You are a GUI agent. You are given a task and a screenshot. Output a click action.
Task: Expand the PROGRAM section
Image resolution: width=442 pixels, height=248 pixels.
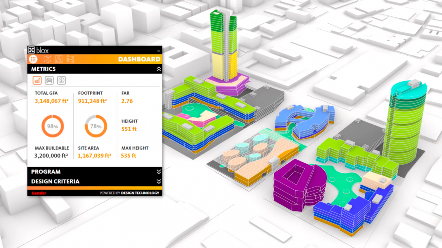pos(158,172)
